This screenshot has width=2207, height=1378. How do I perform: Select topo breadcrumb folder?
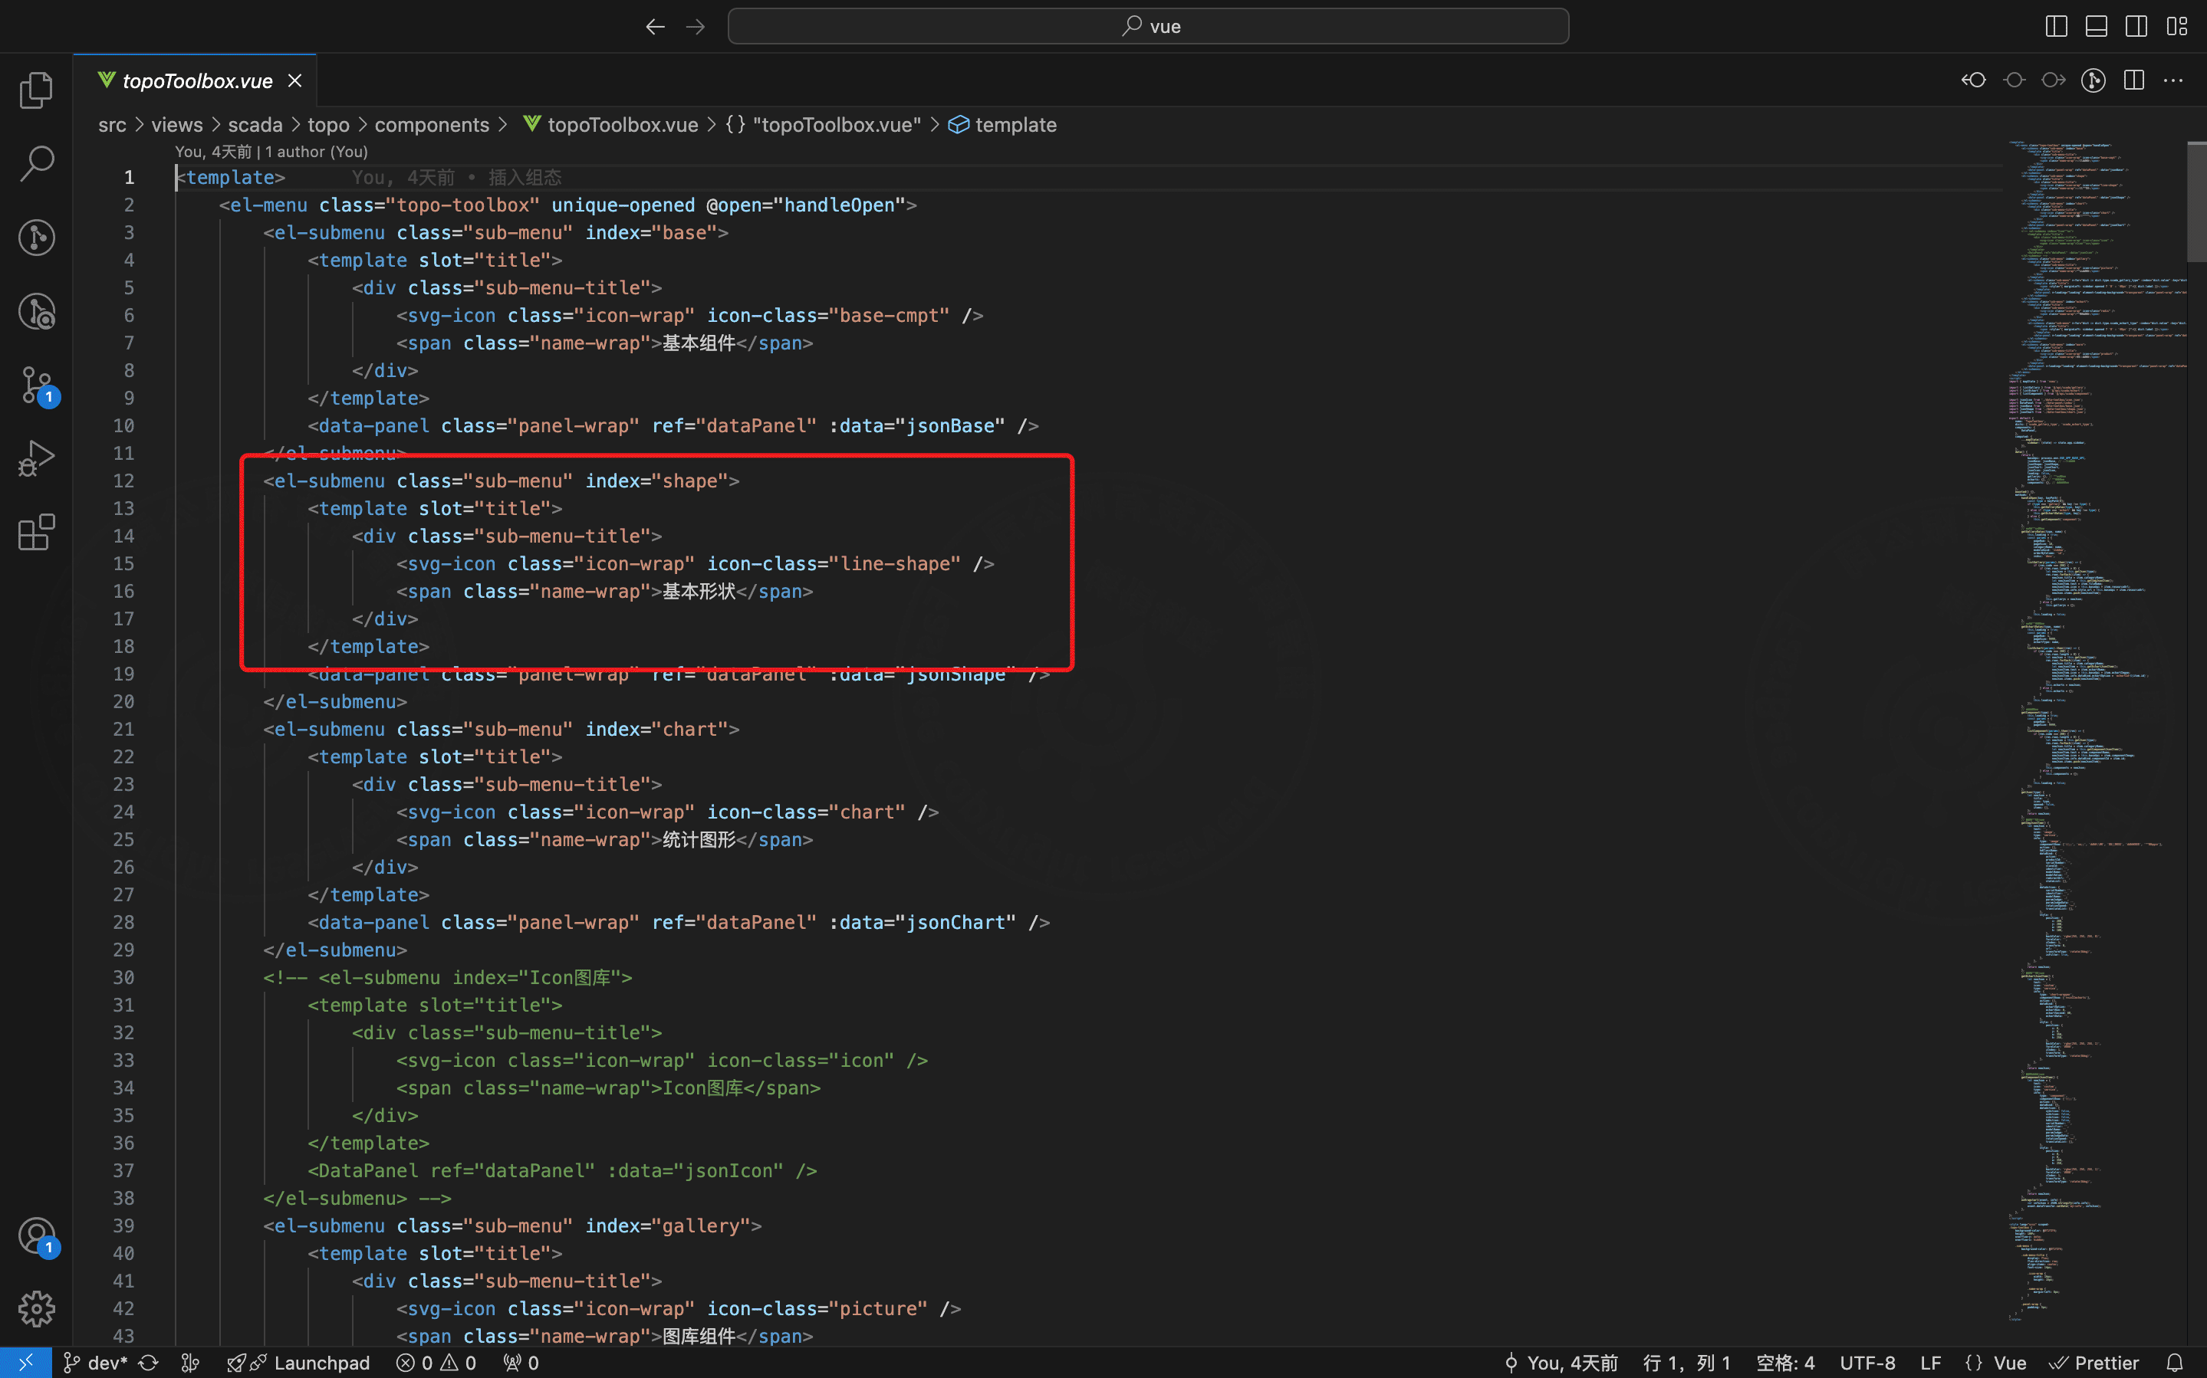328,125
